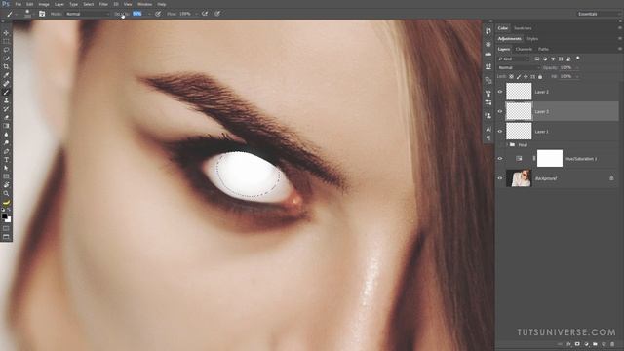Image resolution: width=624 pixels, height=351 pixels.
Task: Enable airbrush-style build-up icon
Action: tap(205, 14)
